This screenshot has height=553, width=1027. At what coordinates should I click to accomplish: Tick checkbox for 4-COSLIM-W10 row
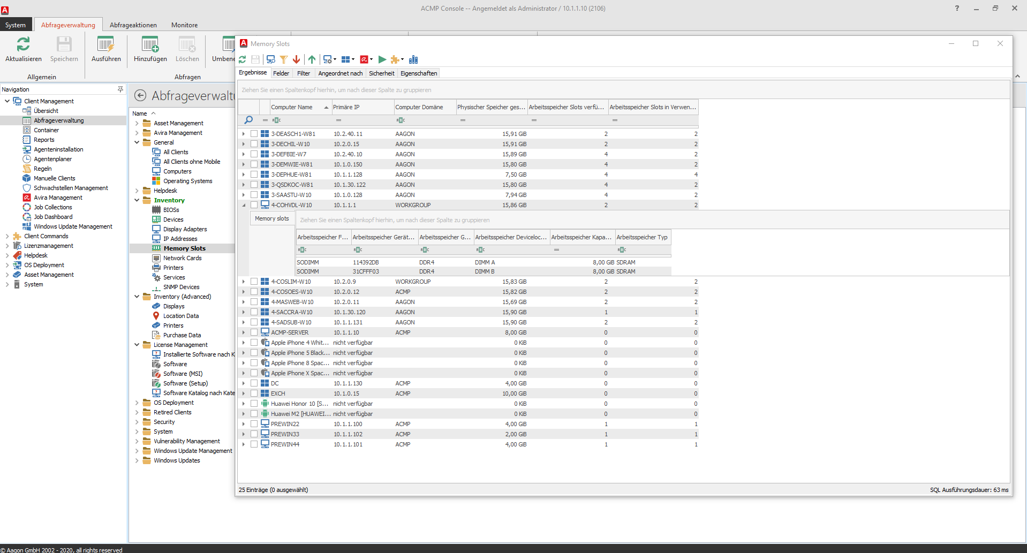coord(254,282)
